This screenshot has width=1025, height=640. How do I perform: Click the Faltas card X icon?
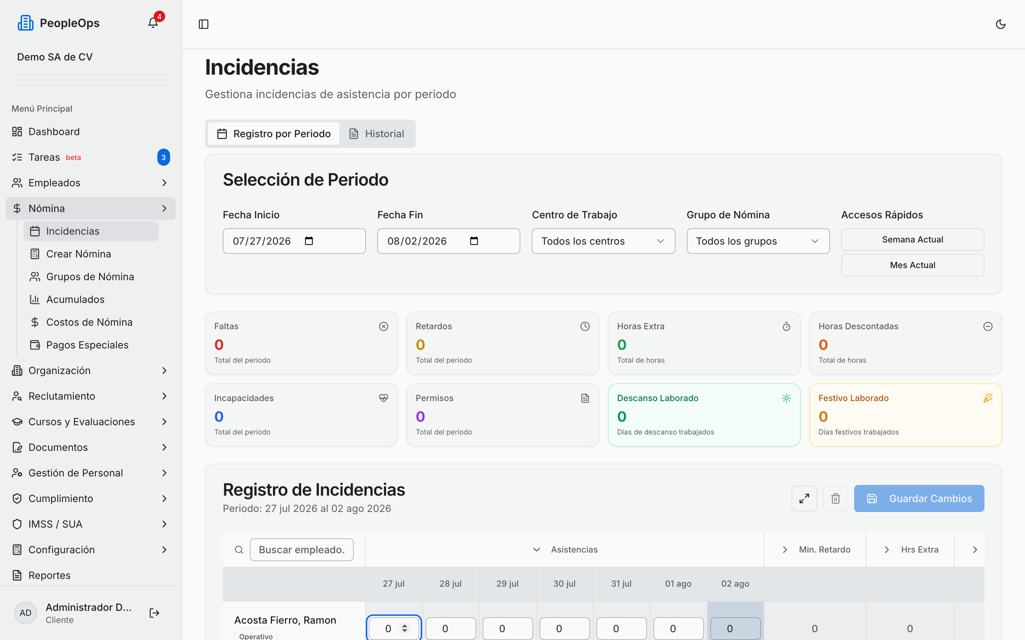pyautogui.click(x=383, y=326)
